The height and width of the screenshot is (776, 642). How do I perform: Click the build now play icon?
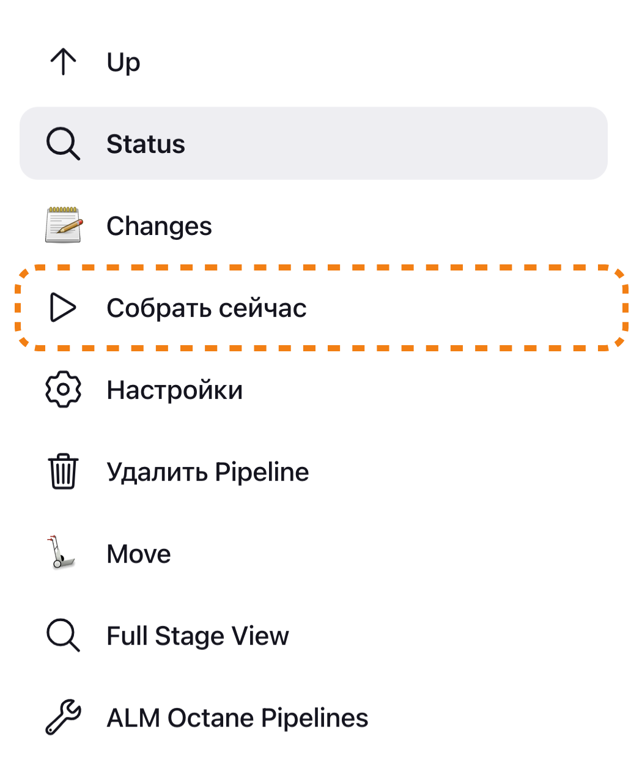tap(63, 307)
